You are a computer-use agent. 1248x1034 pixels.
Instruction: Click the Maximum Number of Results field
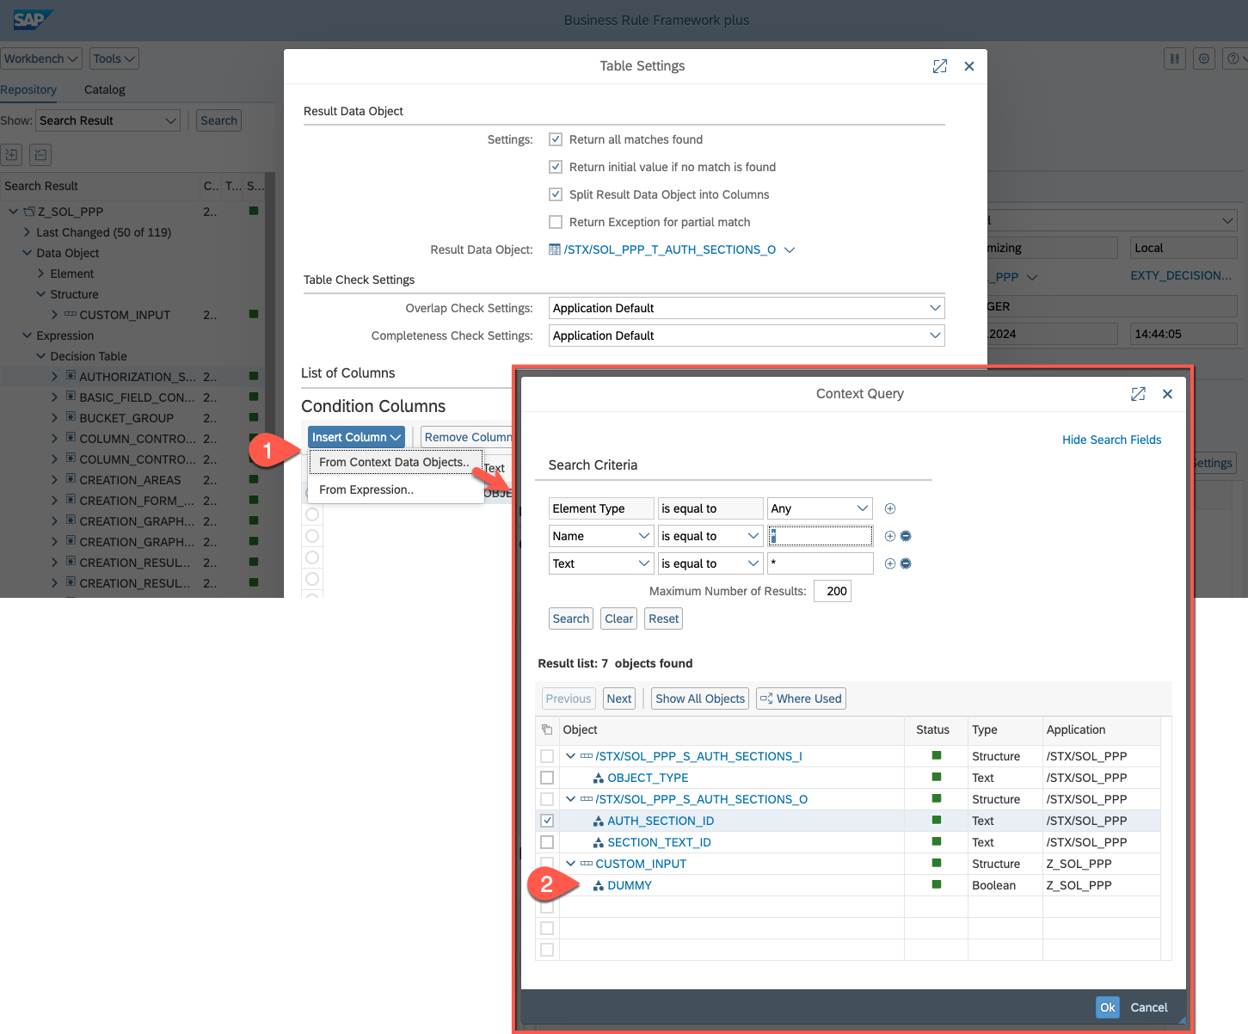[832, 591]
